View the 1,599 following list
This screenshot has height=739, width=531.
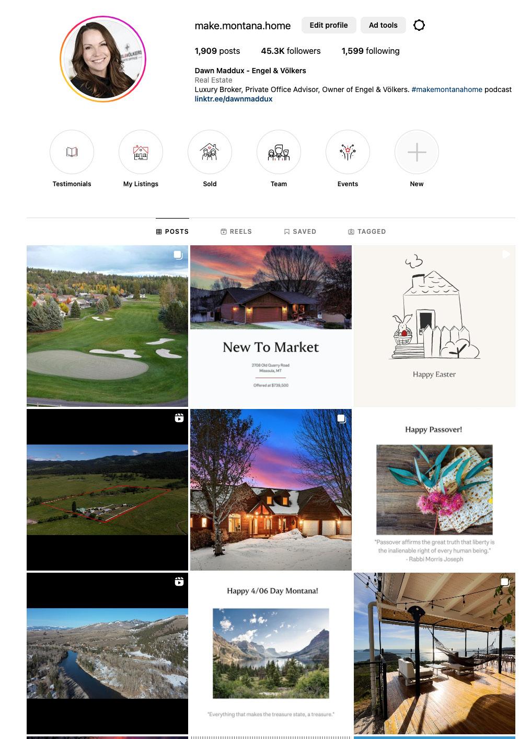coord(371,51)
